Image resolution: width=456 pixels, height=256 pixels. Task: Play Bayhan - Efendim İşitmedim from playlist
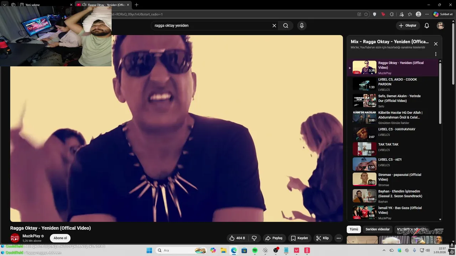coord(393,196)
